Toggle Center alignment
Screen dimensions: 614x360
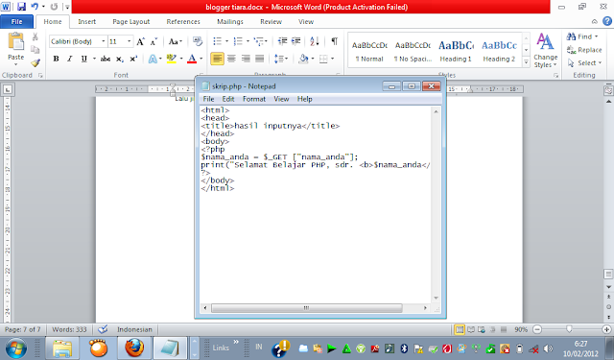click(231, 59)
